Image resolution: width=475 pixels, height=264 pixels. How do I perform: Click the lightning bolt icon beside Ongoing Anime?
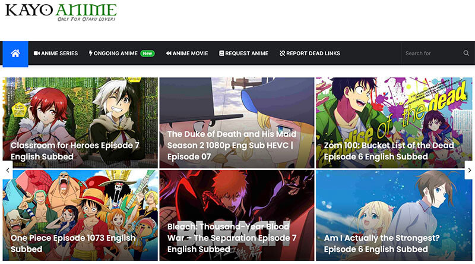coord(91,53)
